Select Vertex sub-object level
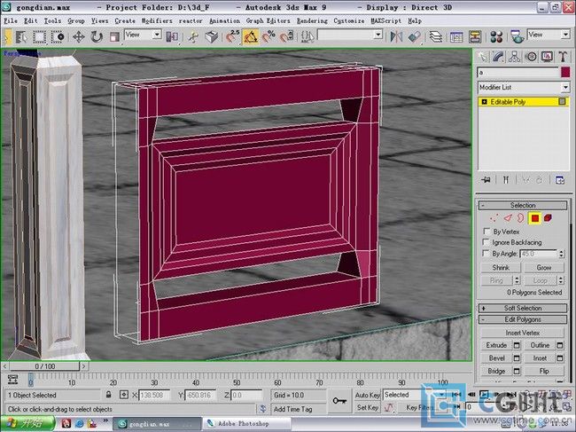 coord(494,218)
